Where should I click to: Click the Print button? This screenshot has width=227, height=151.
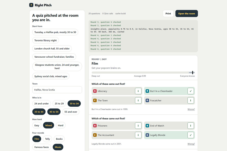[x=168, y=13]
